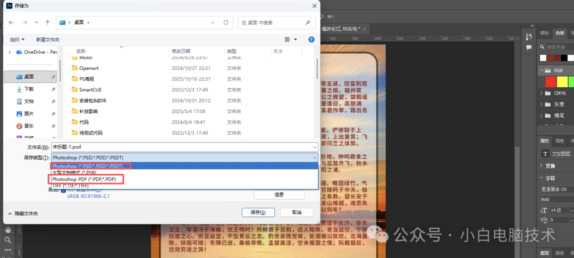The height and width of the screenshot is (258, 574).
Task: Collapse the RGB swatch group
Action: click(542, 70)
